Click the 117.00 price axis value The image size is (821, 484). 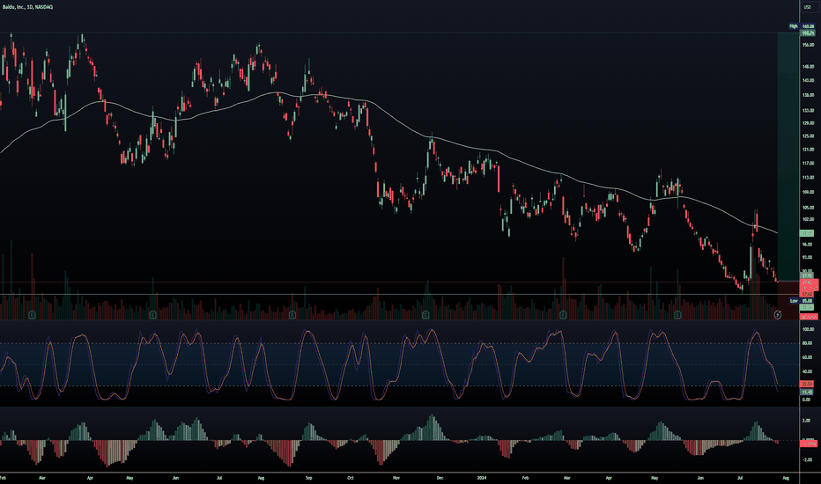(808, 164)
